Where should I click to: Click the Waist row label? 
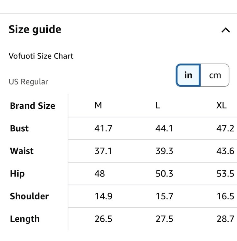(x=22, y=151)
